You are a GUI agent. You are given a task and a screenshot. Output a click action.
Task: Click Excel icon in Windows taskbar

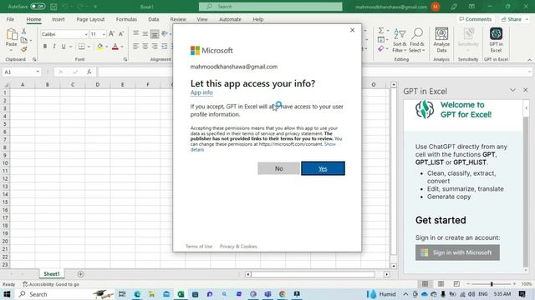181,294
